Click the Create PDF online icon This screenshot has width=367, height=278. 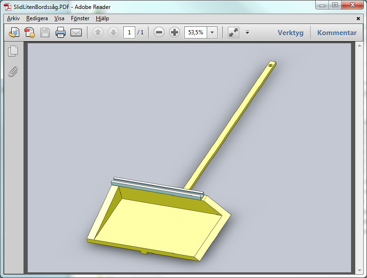(x=30, y=32)
